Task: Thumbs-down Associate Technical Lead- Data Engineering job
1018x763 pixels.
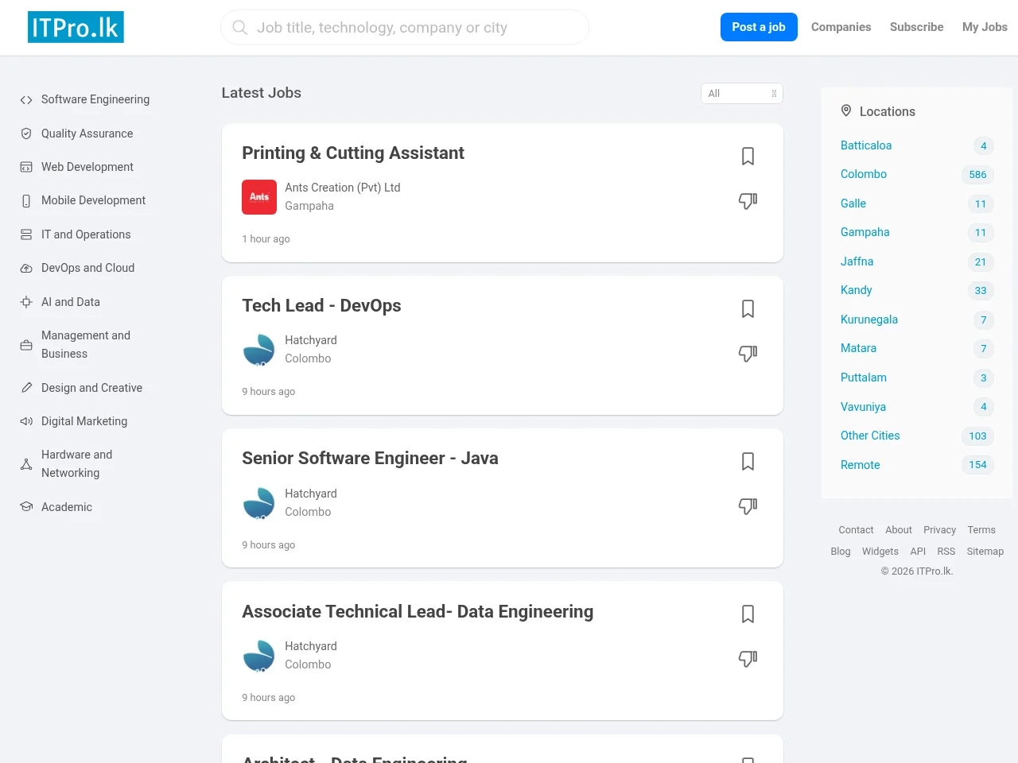Action: pyautogui.click(x=748, y=659)
